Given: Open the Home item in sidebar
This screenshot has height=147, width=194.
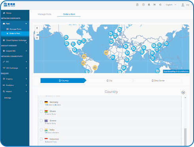Looking at the screenshot, I should 15,13.
